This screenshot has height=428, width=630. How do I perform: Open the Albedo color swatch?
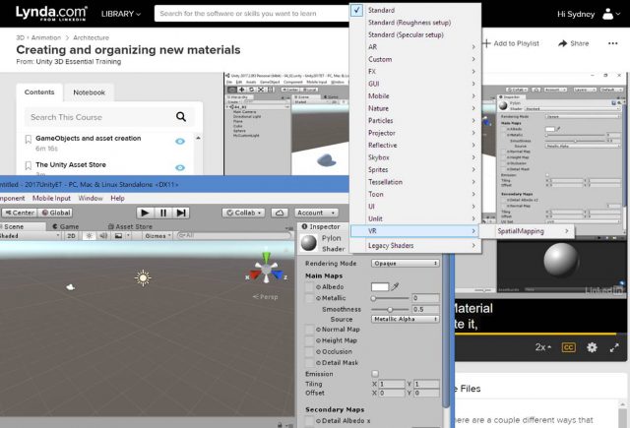380,286
